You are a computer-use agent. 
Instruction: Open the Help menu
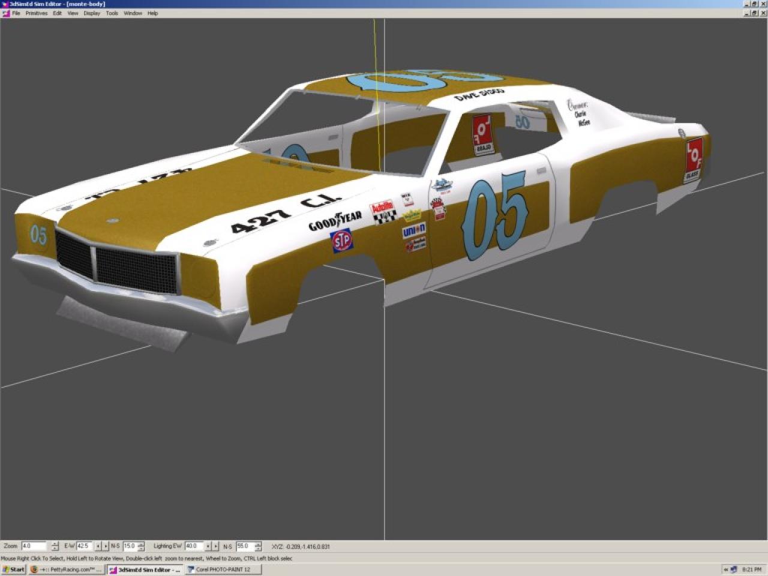(153, 13)
